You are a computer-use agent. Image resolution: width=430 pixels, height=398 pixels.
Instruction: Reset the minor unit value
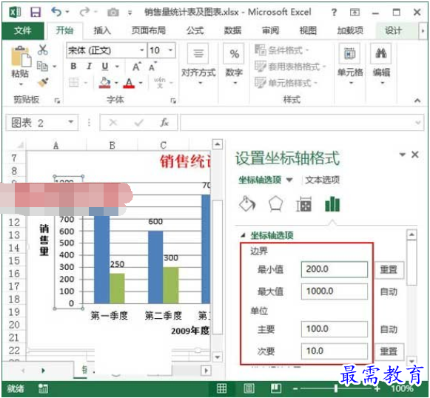pos(389,351)
